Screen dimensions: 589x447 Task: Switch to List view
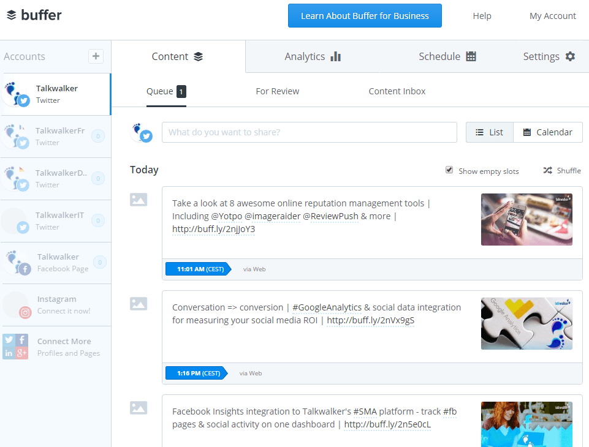489,132
